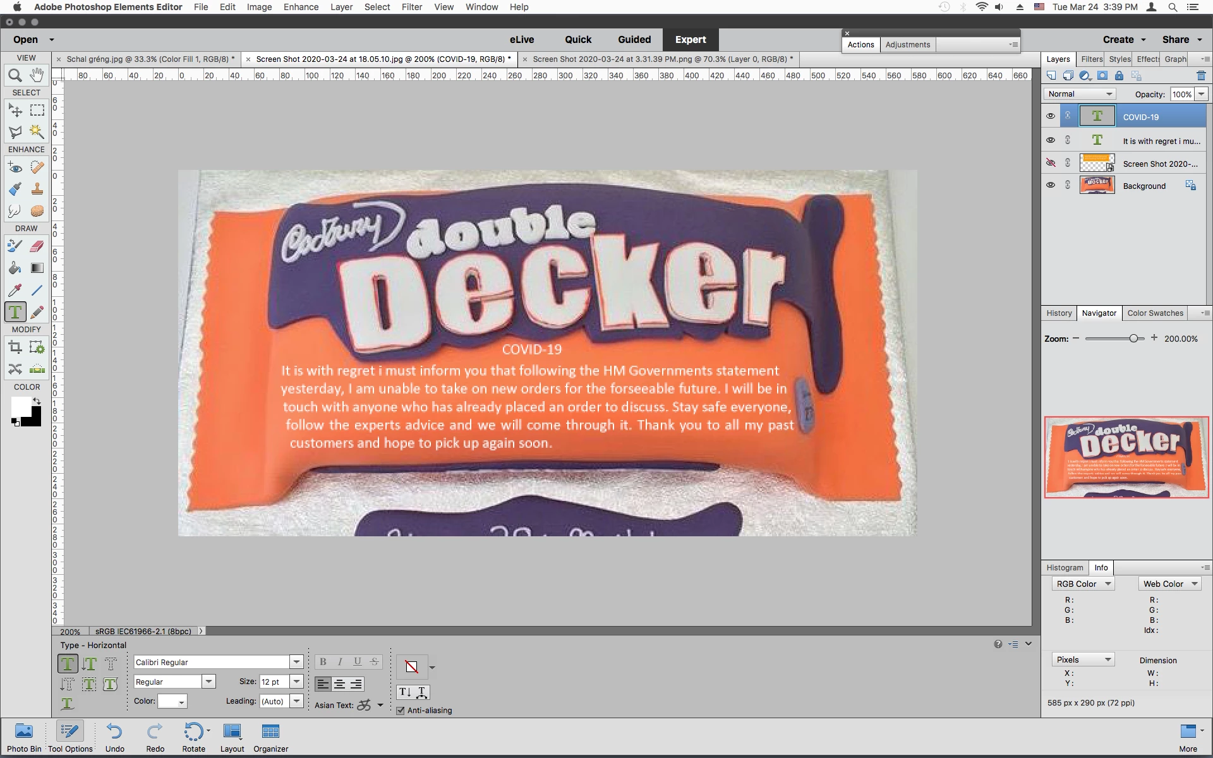The height and width of the screenshot is (758, 1213).
Task: Switch to Quick editing mode
Action: coord(577,39)
